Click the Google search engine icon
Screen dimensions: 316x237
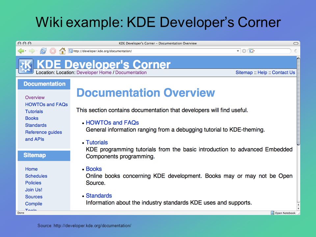pyautogui.click(x=251, y=51)
